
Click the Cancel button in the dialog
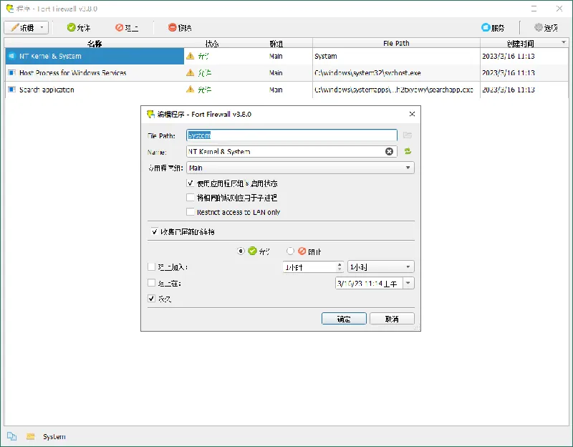coord(392,319)
